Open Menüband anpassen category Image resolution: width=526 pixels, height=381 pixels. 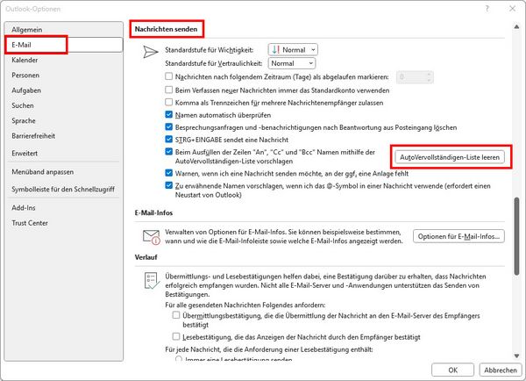point(64,172)
